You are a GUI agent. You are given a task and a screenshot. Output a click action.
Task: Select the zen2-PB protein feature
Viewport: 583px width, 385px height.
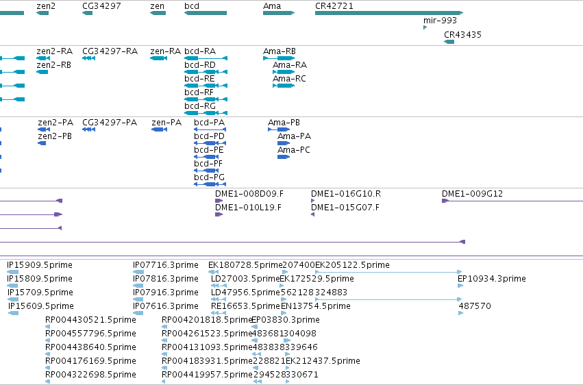42,143
